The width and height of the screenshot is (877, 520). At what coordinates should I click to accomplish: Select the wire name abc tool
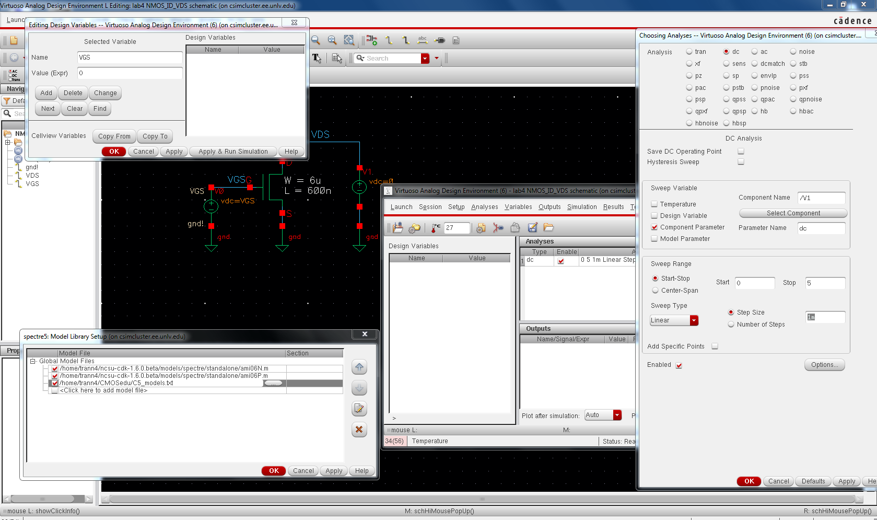point(423,40)
